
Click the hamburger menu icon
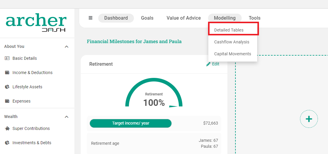(x=90, y=18)
